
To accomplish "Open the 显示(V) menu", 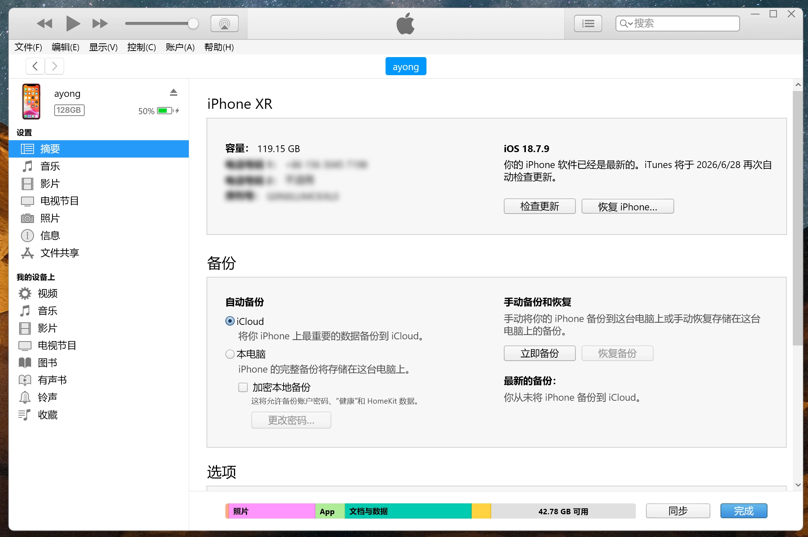I will (x=103, y=47).
